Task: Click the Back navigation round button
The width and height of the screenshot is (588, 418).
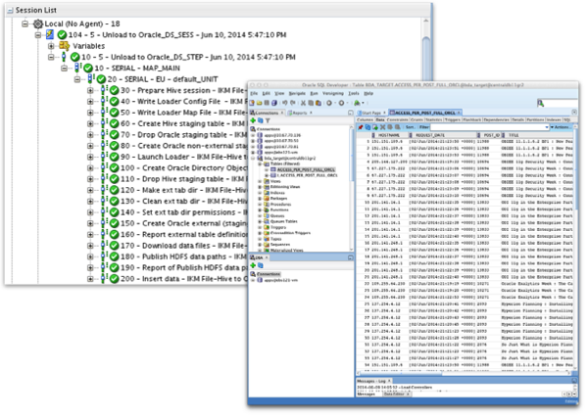Action: pyautogui.click(x=329, y=103)
